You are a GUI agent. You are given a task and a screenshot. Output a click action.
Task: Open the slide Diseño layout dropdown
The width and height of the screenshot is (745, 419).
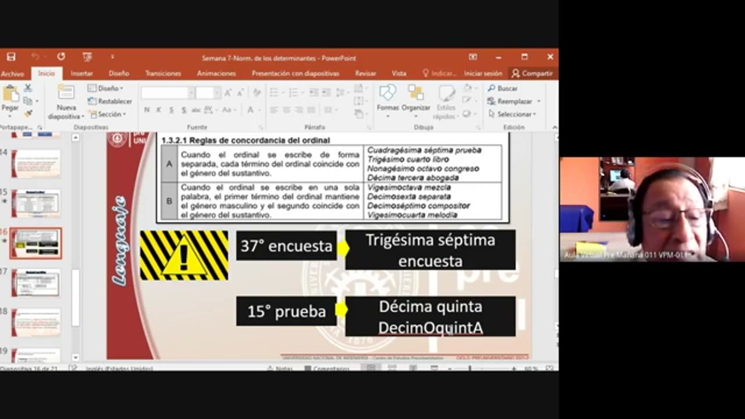pos(105,88)
